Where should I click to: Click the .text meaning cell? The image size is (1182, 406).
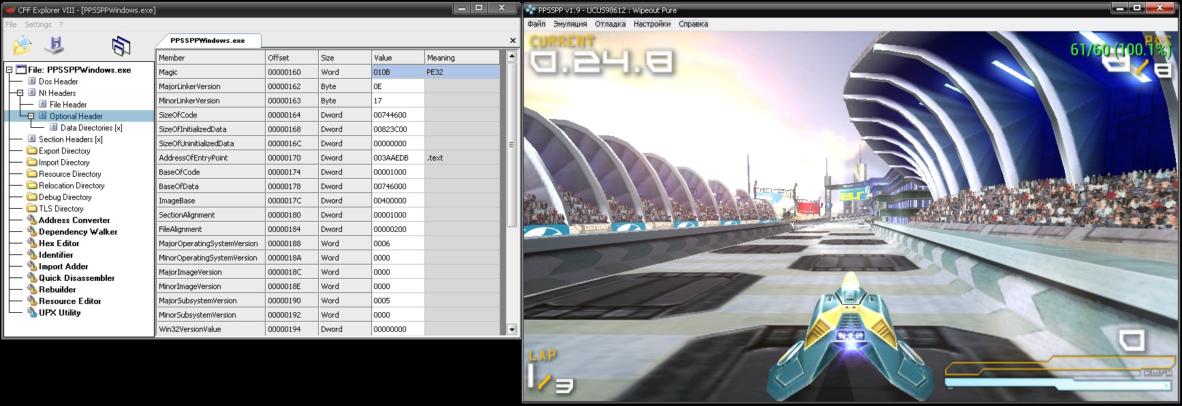click(462, 158)
